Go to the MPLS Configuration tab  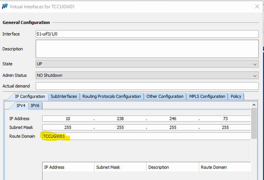(x=207, y=96)
